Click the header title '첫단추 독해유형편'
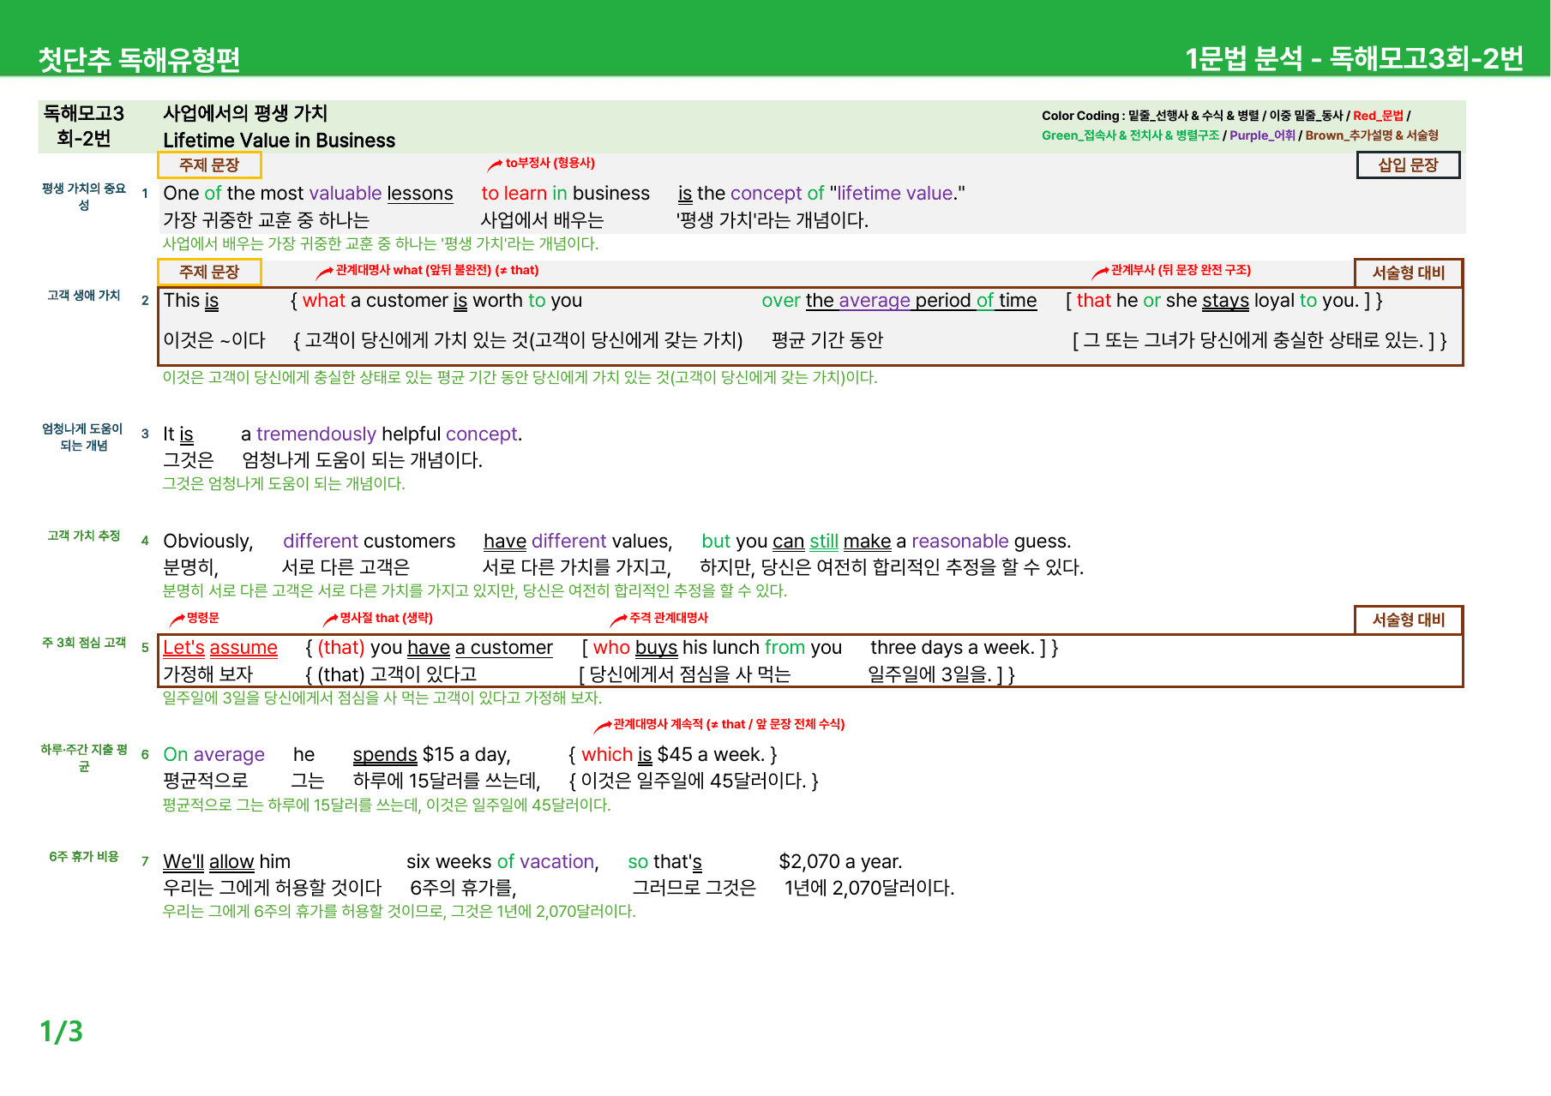The image size is (1551, 1096). click(x=139, y=59)
